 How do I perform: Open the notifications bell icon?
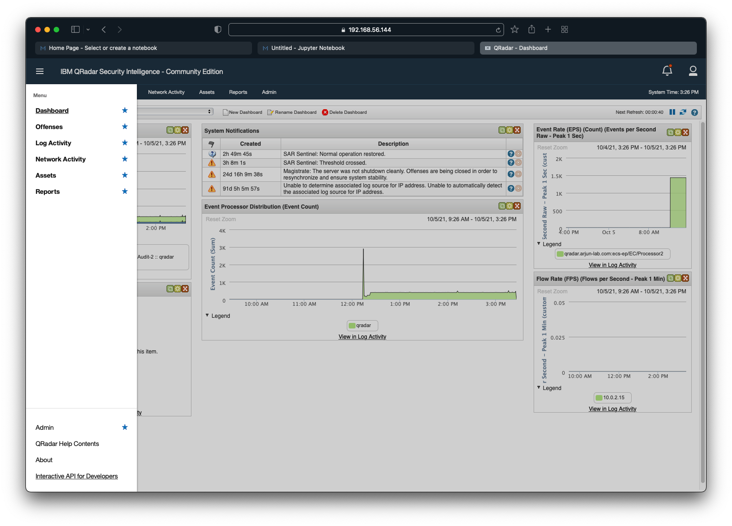pyautogui.click(x=667, y=70)
